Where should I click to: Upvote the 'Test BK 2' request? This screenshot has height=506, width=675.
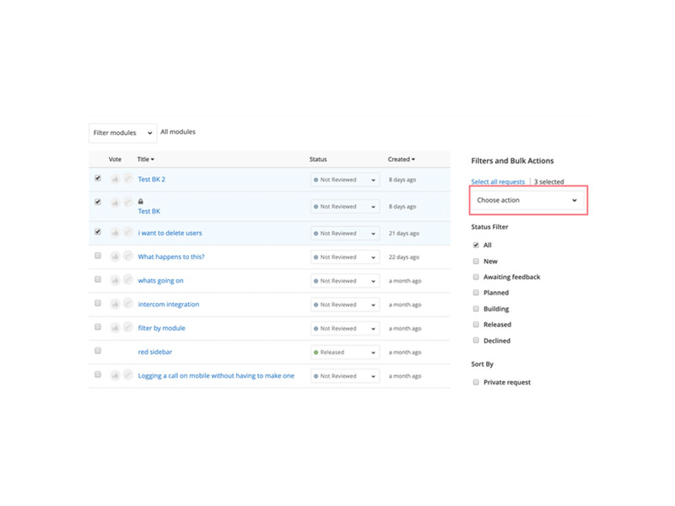click(x=116, y=179)
